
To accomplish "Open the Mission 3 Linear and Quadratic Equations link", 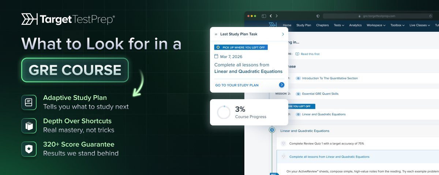I will (x=324, y=114).
